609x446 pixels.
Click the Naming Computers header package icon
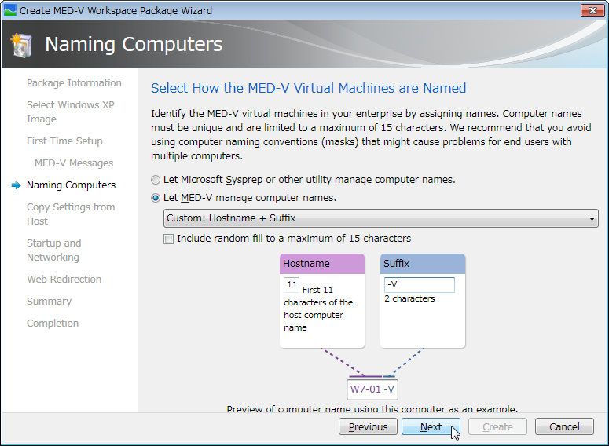[21, 46]
